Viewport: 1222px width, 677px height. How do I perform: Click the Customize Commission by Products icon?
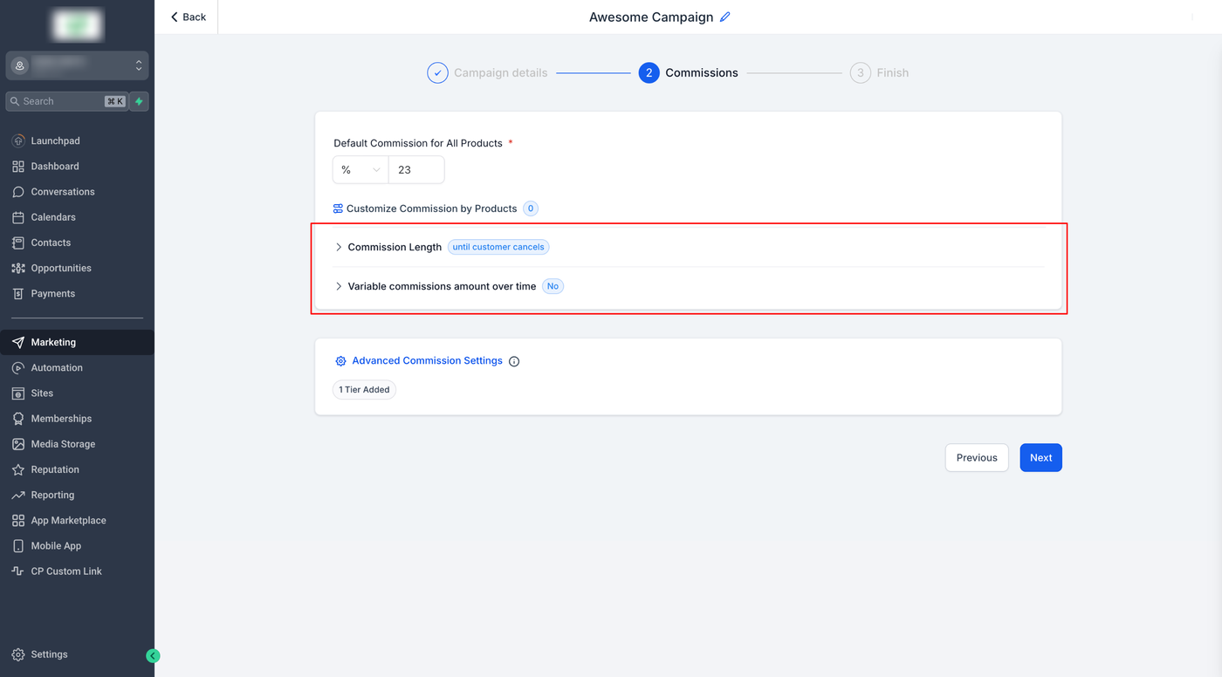click(338, 209)
